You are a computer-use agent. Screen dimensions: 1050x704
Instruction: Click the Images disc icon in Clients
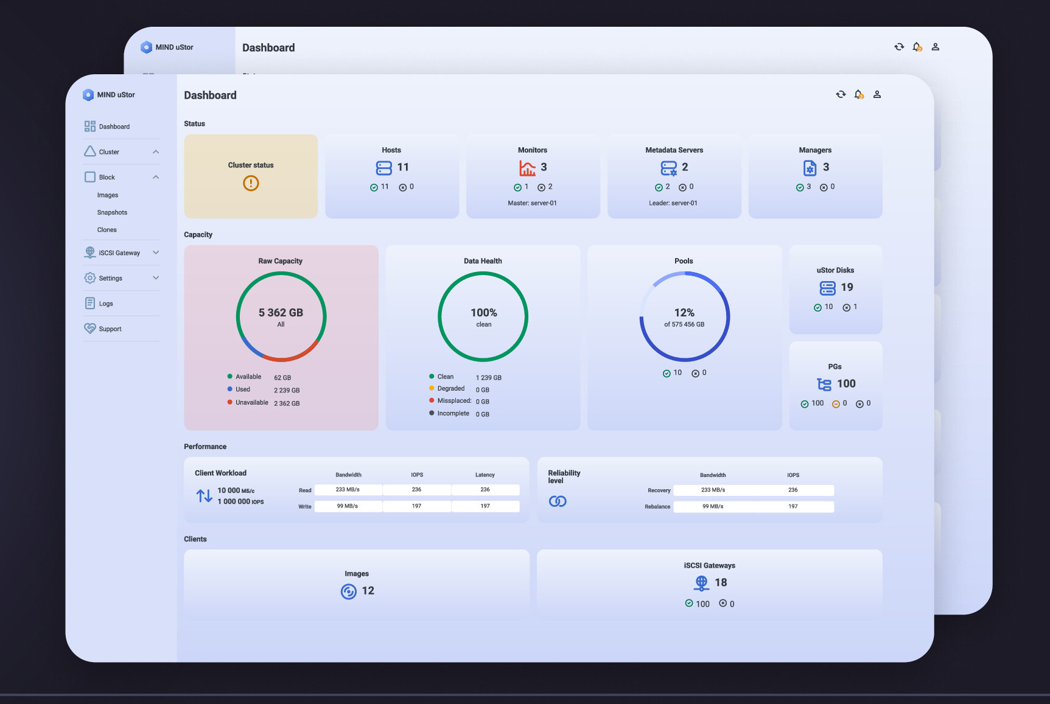(x=349, y=591)
